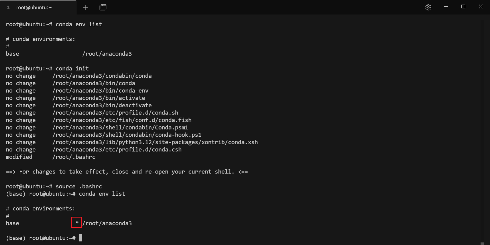Select the root@ubuntu: ~ tab
This screenshot has height=245, width=490.
tap(34, 7)
